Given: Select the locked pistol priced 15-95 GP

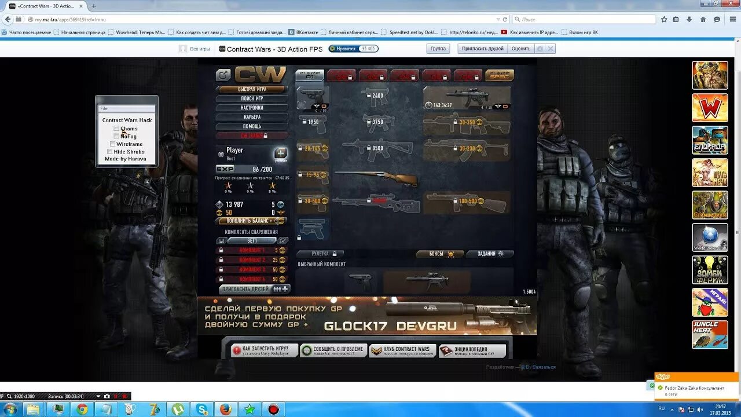Looking at the screenshot, I should (x=313, y=175).
